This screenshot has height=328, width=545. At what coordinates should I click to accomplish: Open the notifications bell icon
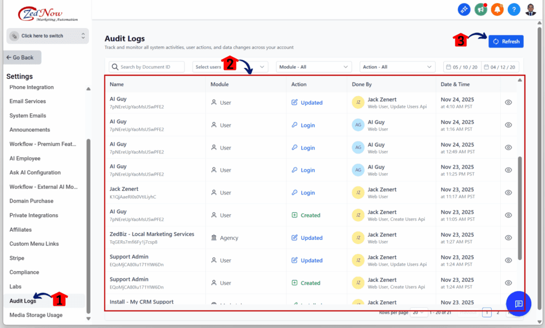pyautogui.click(x=497, y=9)
